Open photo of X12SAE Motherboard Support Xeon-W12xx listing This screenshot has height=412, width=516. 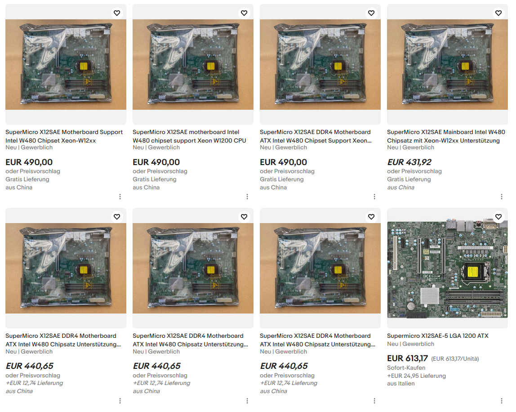pos(66,64)
